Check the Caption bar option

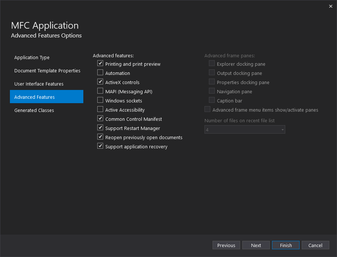coord(212,100)
